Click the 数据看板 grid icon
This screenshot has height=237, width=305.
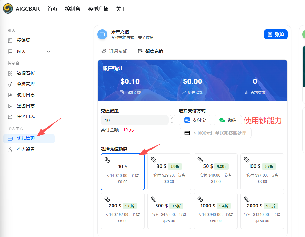tap(10, 73)
